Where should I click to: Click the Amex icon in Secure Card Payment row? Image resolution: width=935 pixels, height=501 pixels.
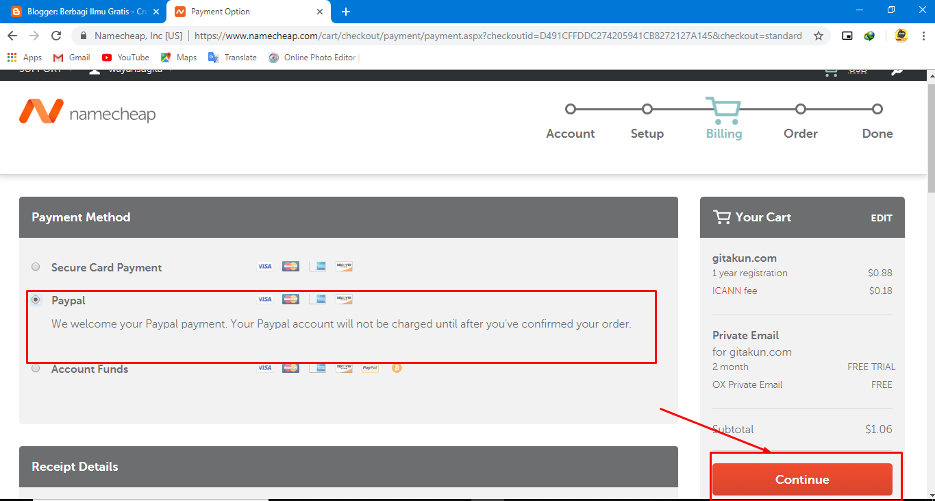click(317, 267)
